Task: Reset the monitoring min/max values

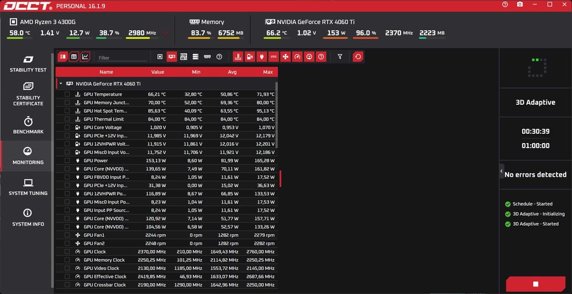Action: point(358,57)
